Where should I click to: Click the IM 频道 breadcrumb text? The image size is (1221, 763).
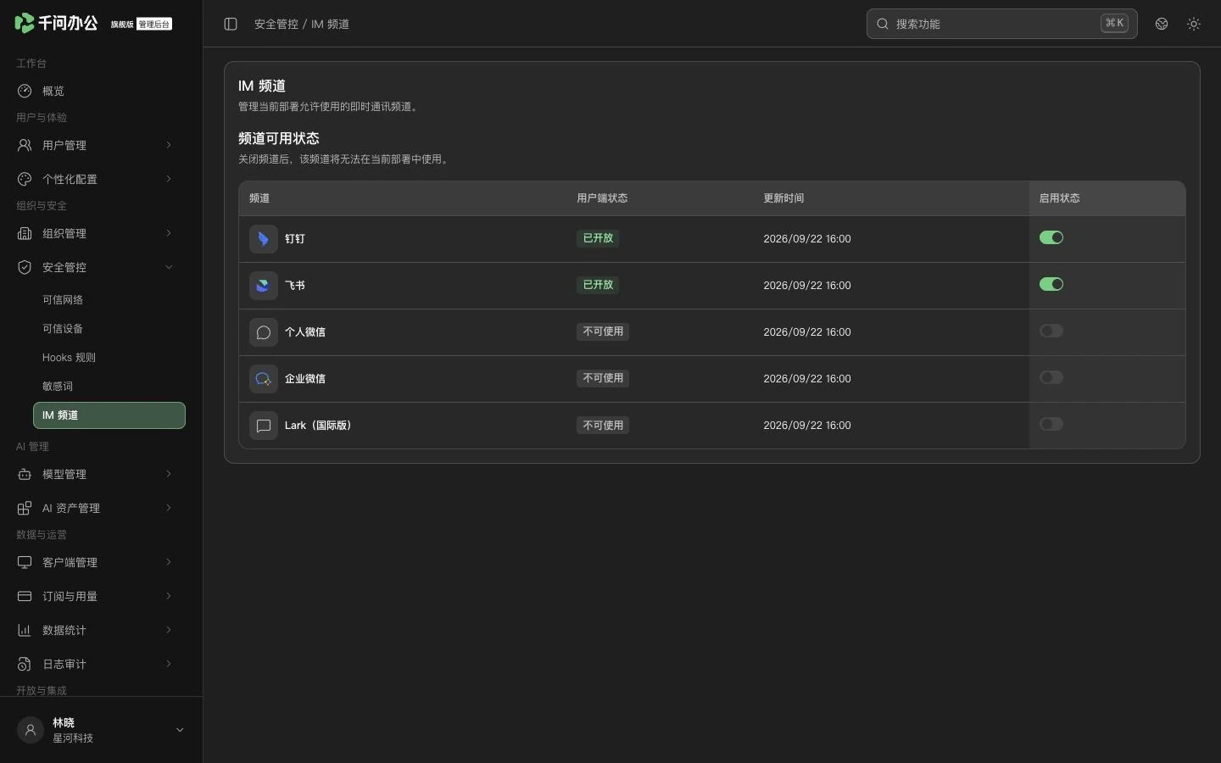tap(330, 24)
